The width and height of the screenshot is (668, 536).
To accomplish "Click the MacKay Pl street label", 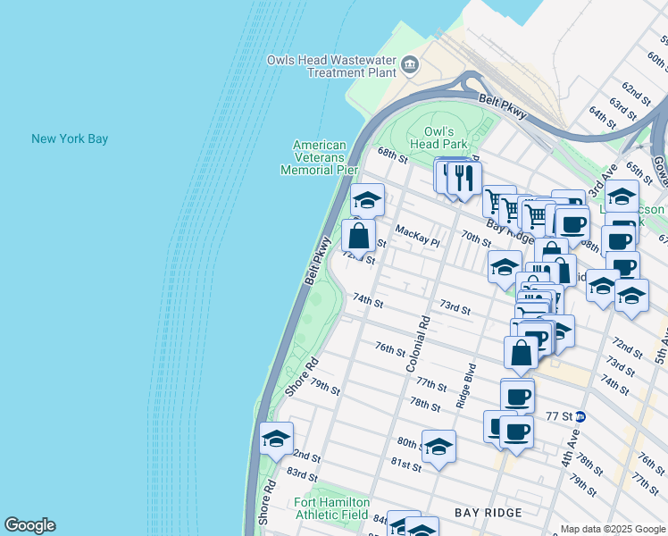I will click(417, 236).
